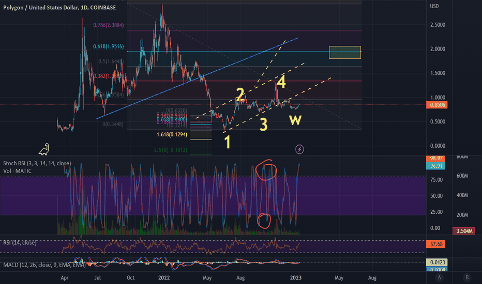Click the 200M volume axis label
The height and width of the screenshot is (284, 482).
point(462,215)
